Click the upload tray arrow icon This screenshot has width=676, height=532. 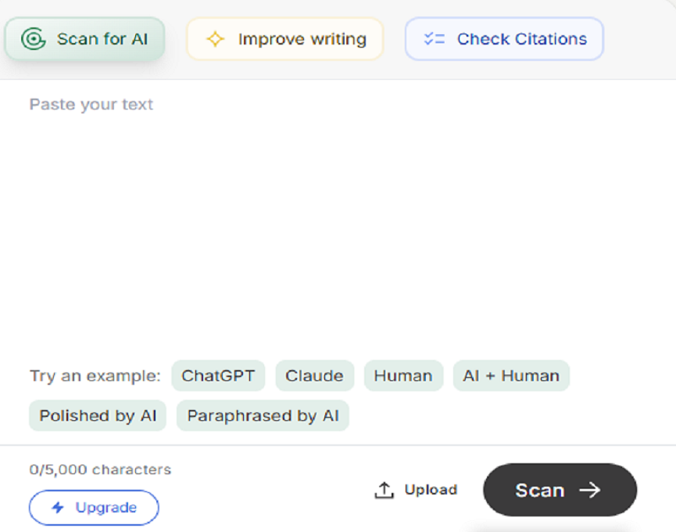[384, 491]
